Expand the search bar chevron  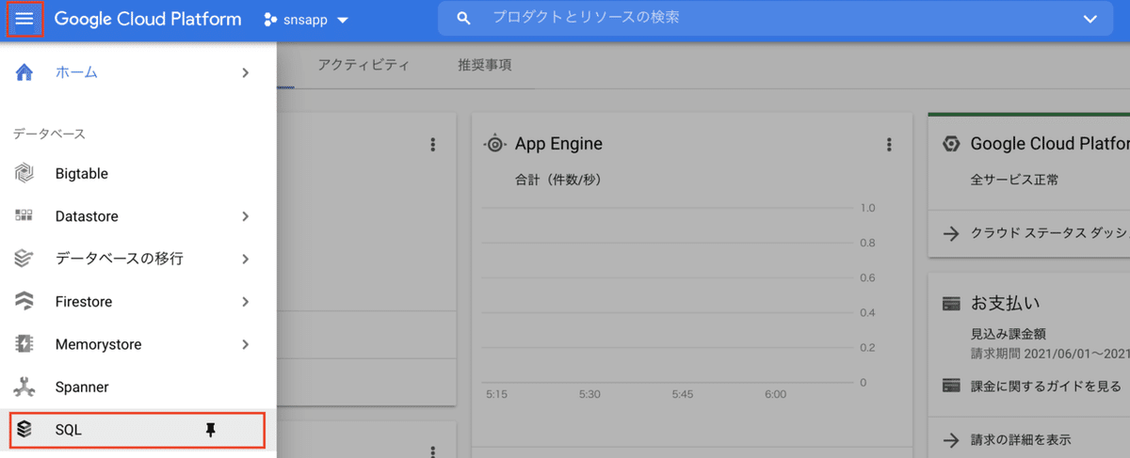click(x=1090, y=19)
